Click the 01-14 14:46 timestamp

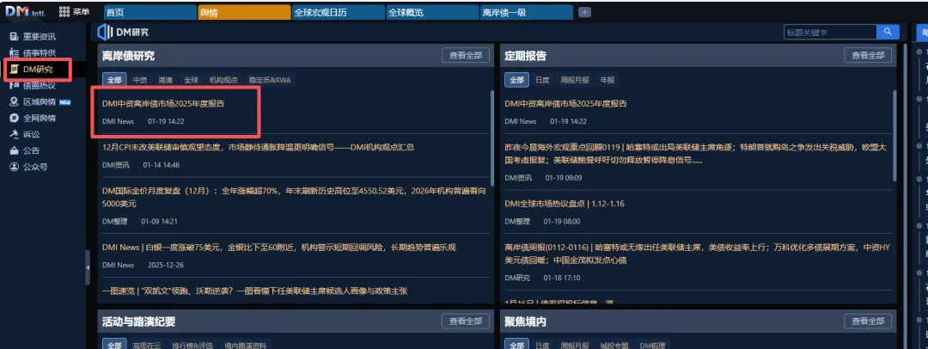click(161, 165)
